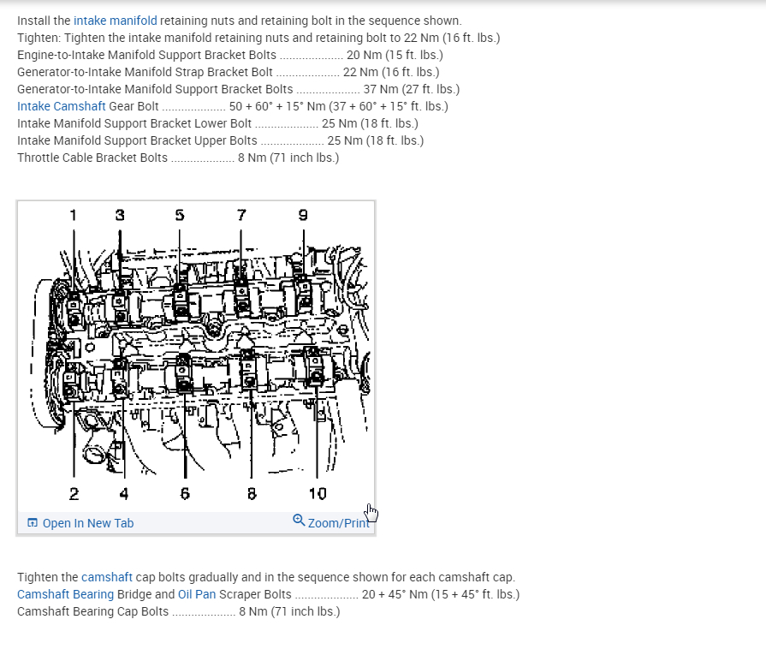
Task: Click 'Camshaft Bearing Cap Bolts' torque line
Action: coord(178,611)
